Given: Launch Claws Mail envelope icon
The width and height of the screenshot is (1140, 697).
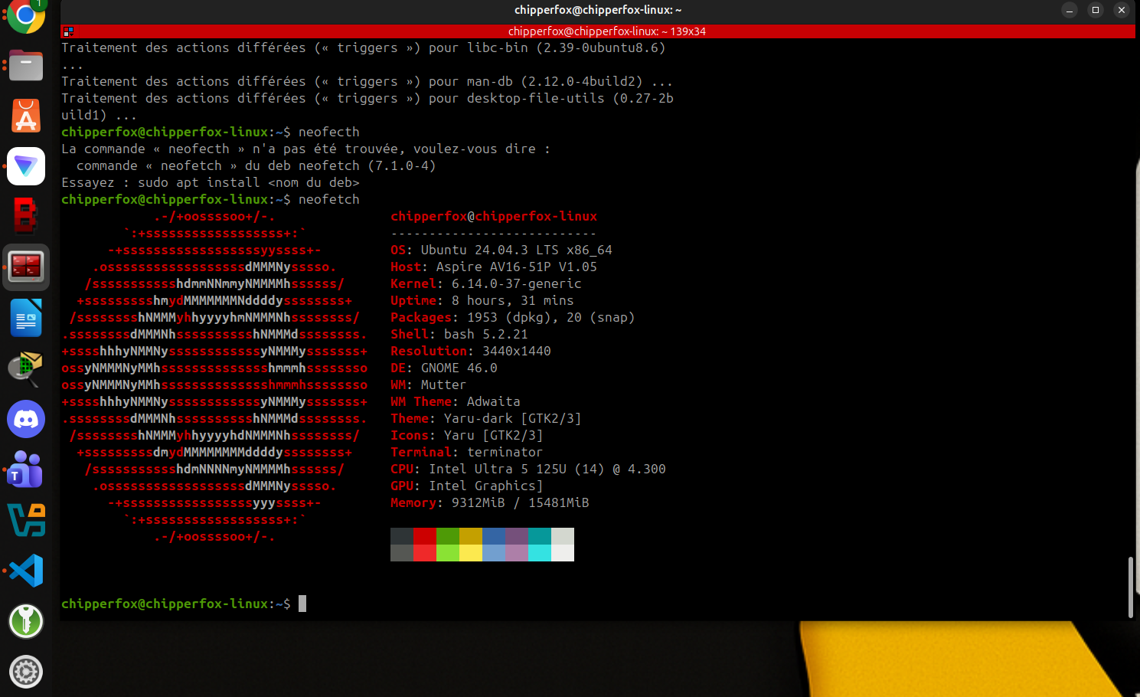Looking at the screenshot, I should pyautogui.click(x=25, y=368).
